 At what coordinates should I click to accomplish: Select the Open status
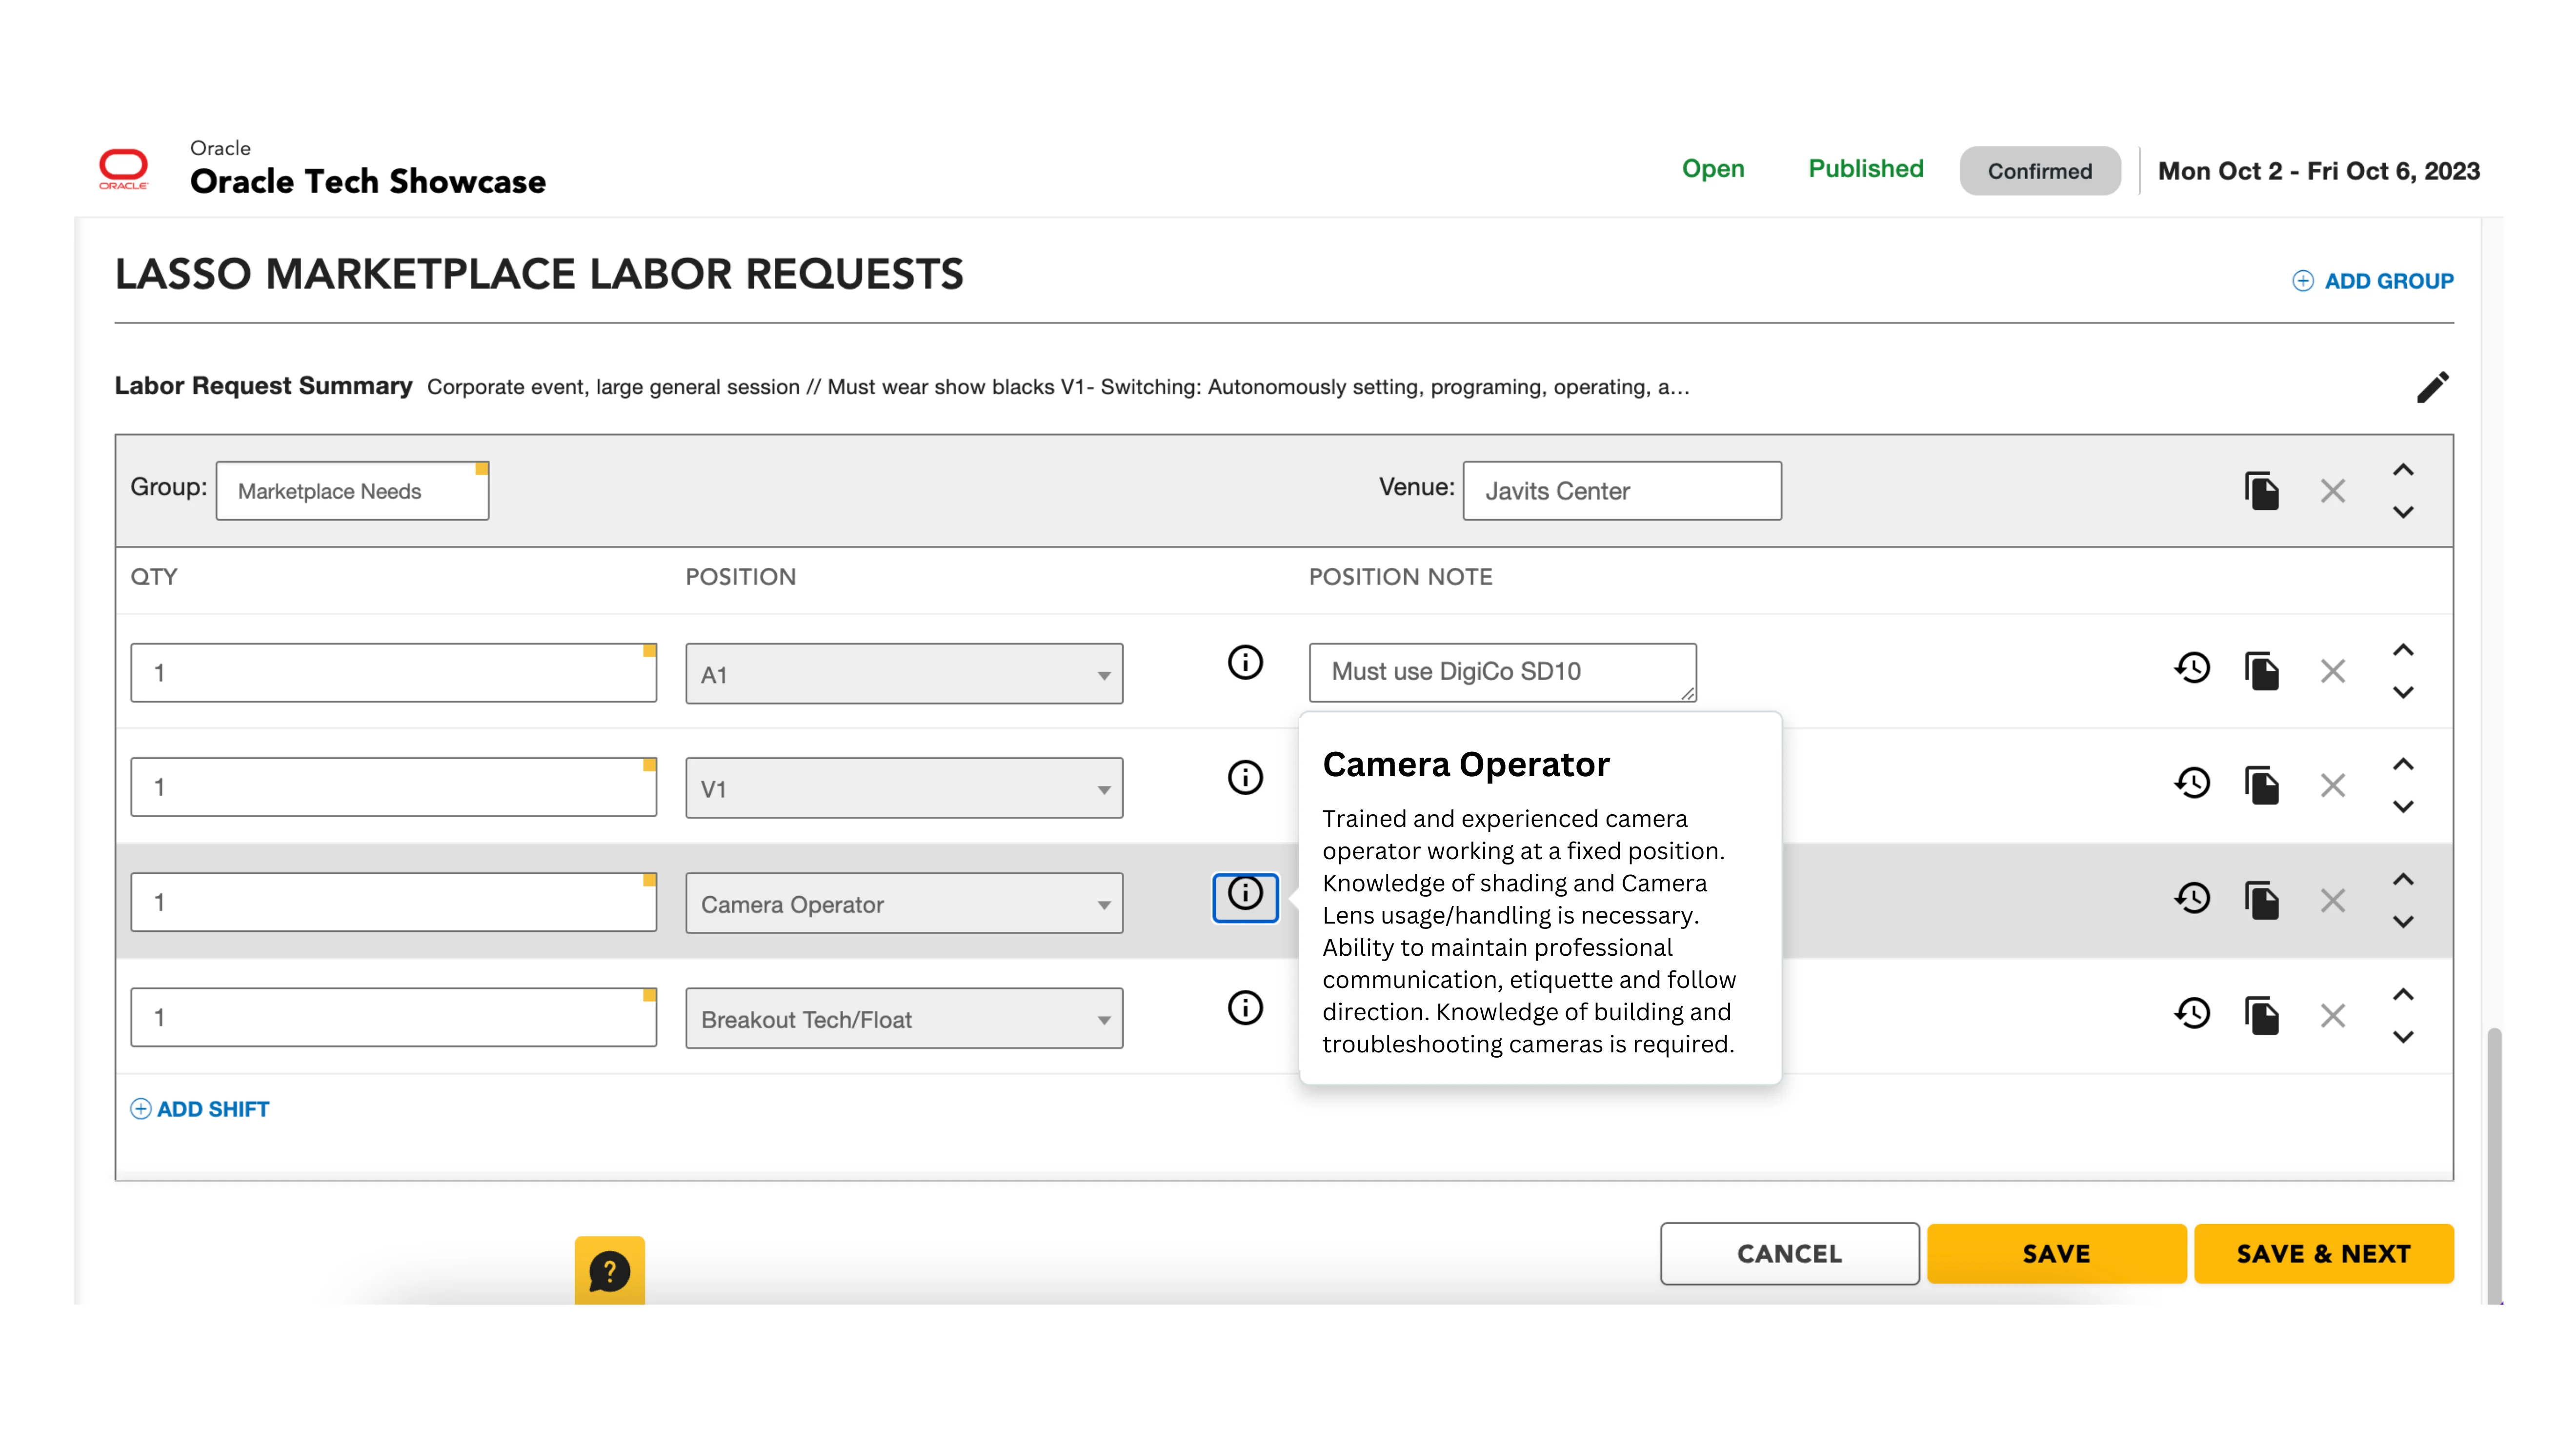pos(1713,169)
